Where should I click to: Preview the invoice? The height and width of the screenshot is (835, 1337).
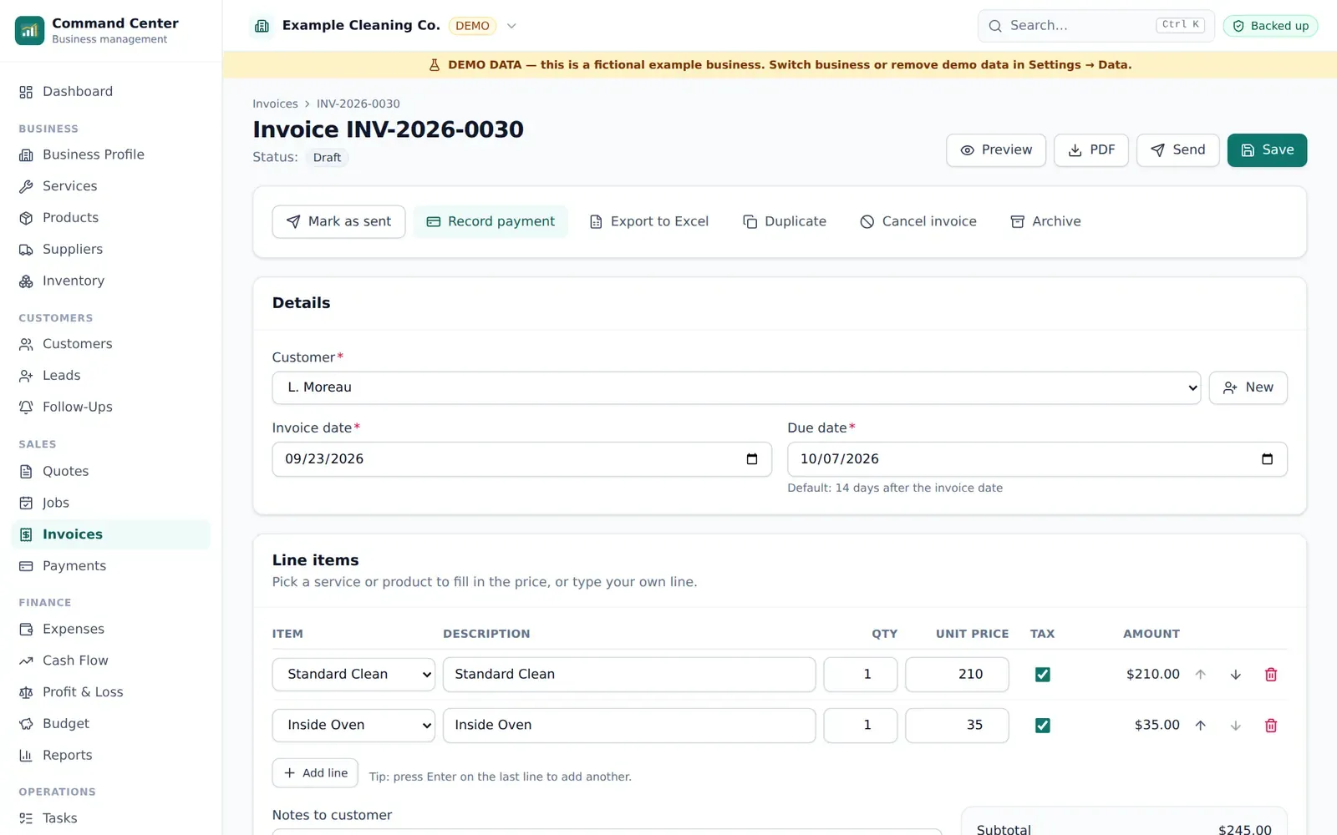[996, 150]
